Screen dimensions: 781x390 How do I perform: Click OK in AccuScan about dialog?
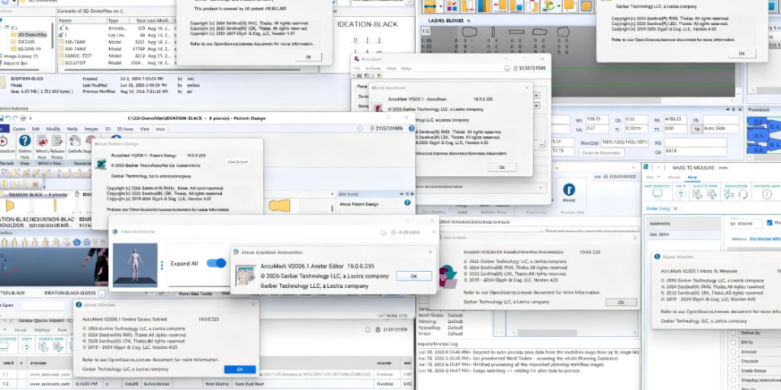coord(502,168)
